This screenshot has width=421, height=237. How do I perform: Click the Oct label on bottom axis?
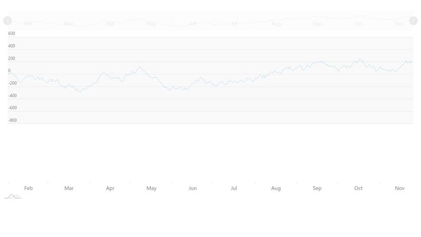358,188
